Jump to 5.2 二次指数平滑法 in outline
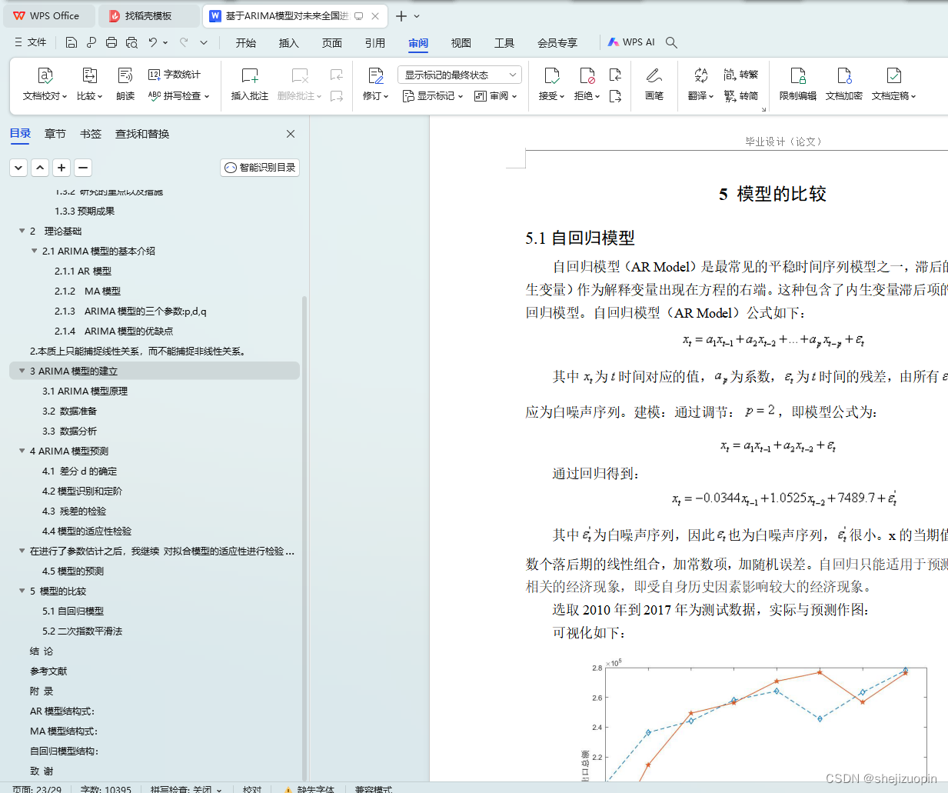The image size is (948, 793). tap(82, 631)
